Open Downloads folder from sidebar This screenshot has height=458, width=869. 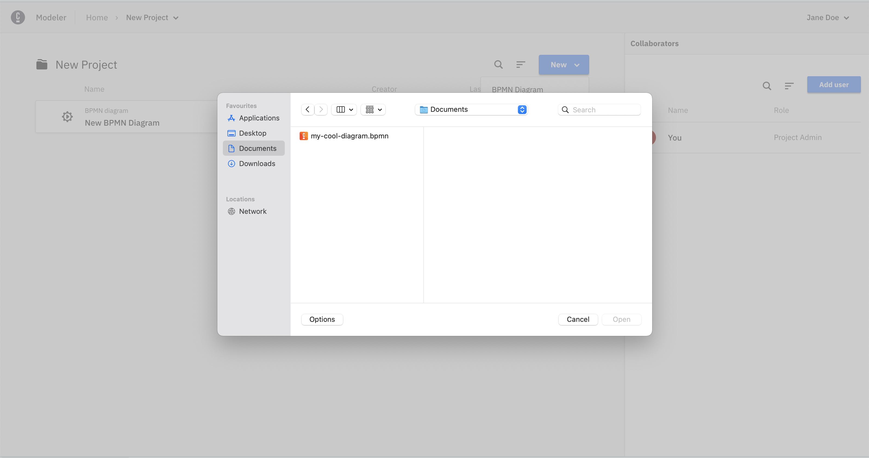click(x=257, y=164)
